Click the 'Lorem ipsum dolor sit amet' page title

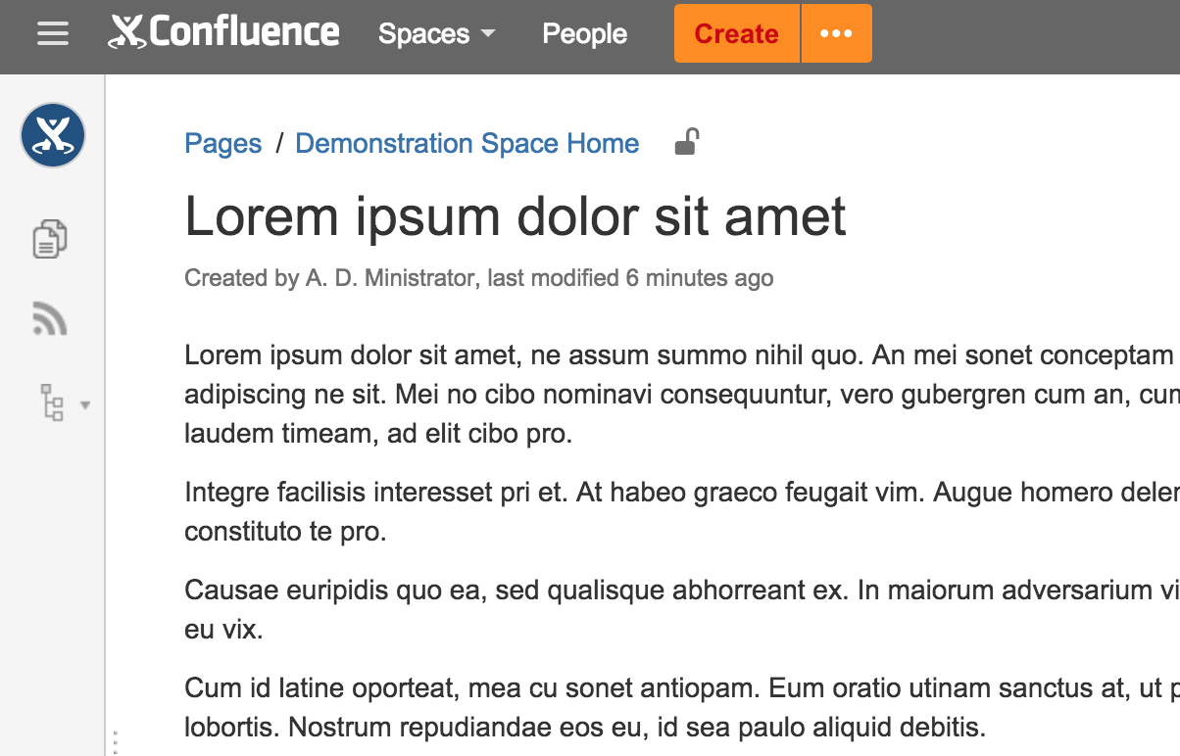coord(515,216)
